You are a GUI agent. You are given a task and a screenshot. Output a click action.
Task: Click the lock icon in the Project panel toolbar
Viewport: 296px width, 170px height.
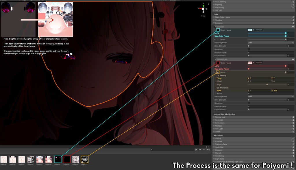point(206,147)
